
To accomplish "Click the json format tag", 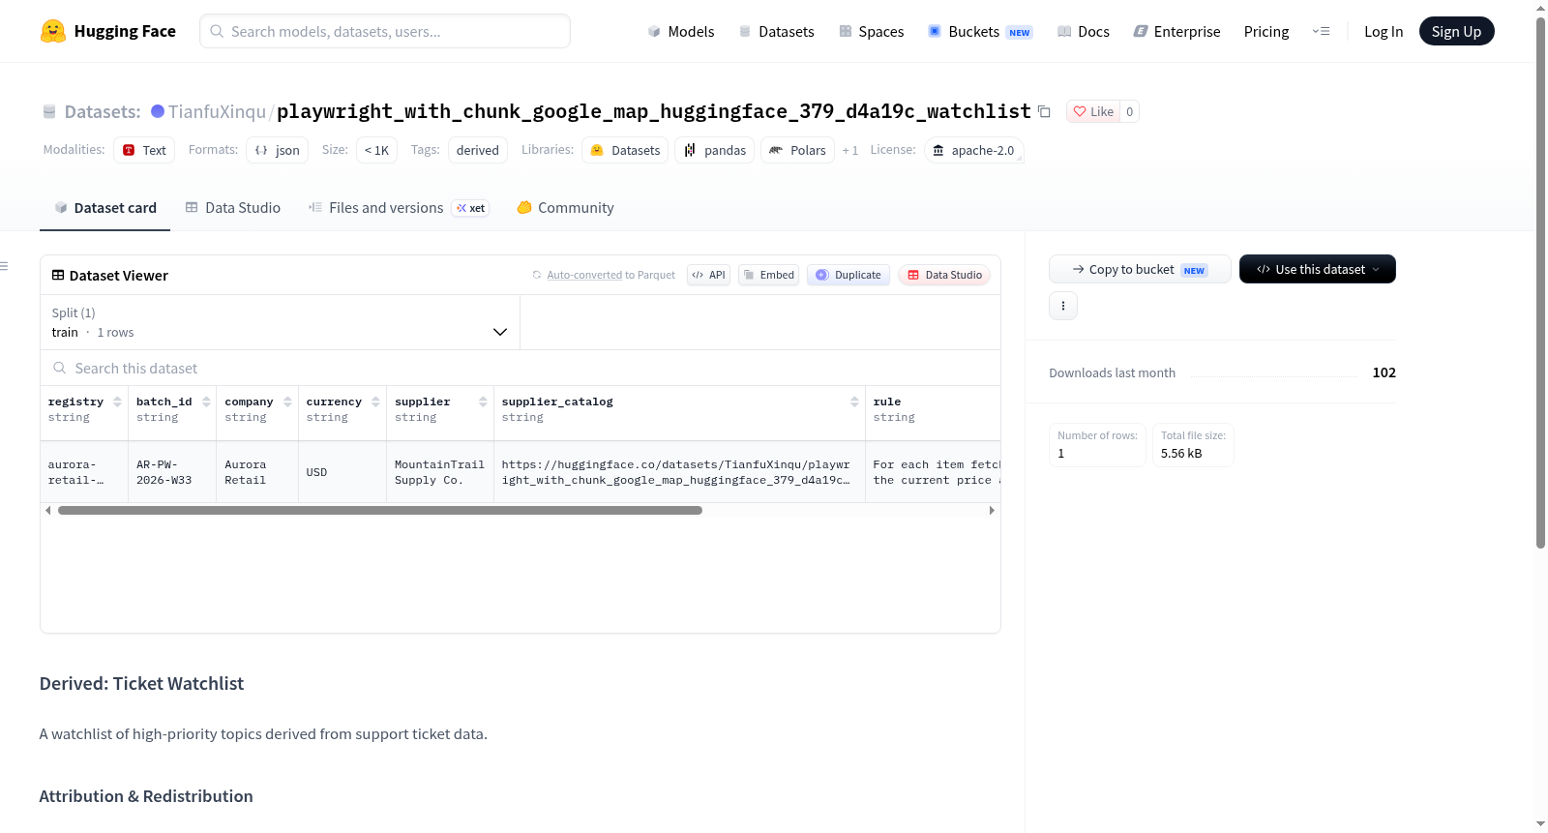I will tap(278, 150).
